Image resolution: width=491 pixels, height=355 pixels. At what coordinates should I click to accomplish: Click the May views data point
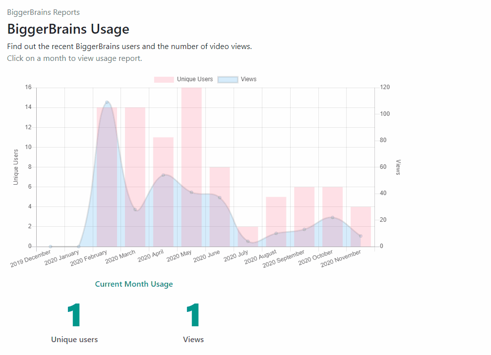point(191,192)
